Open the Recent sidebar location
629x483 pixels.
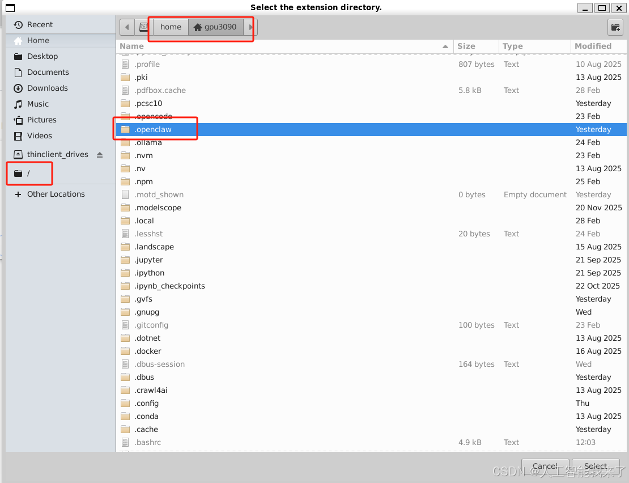click(x=61, y=25)
